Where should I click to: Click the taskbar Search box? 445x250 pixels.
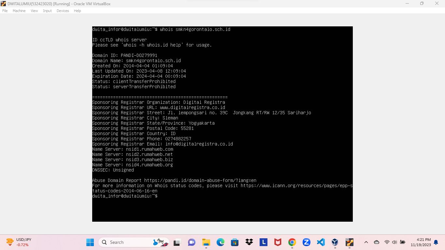tap(134, 242)
